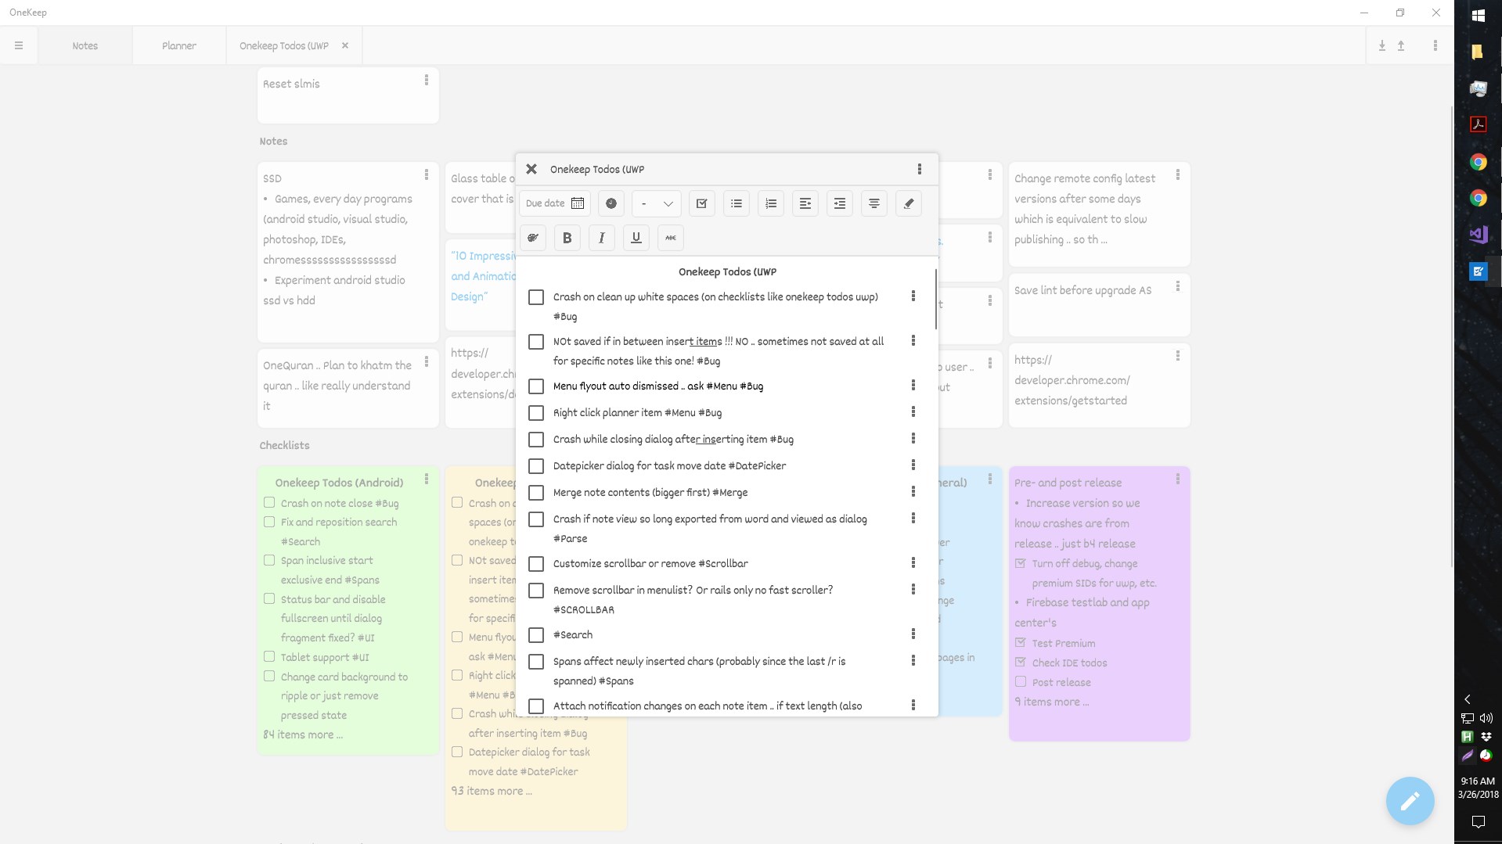Viewport: 1502px width, 844px height.
Task: Increase indent of the note text
Action: coord(840,203)
